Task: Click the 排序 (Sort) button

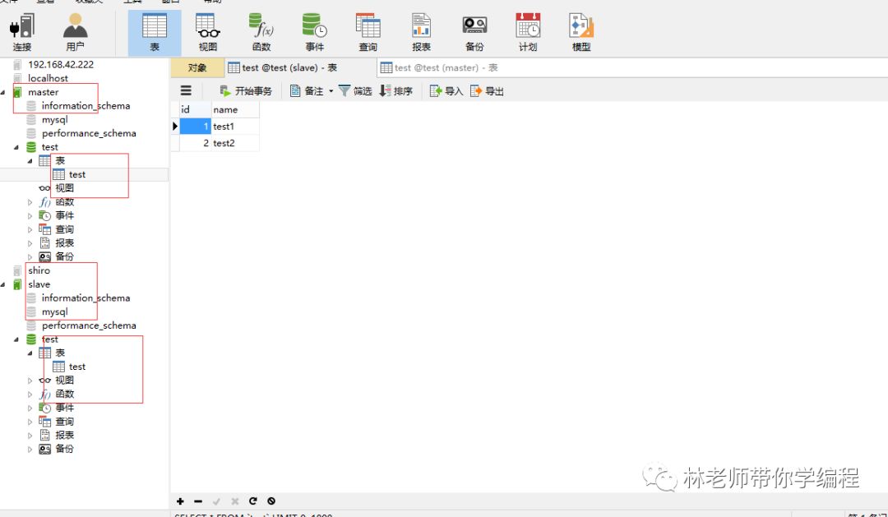Action: [395, 91]
